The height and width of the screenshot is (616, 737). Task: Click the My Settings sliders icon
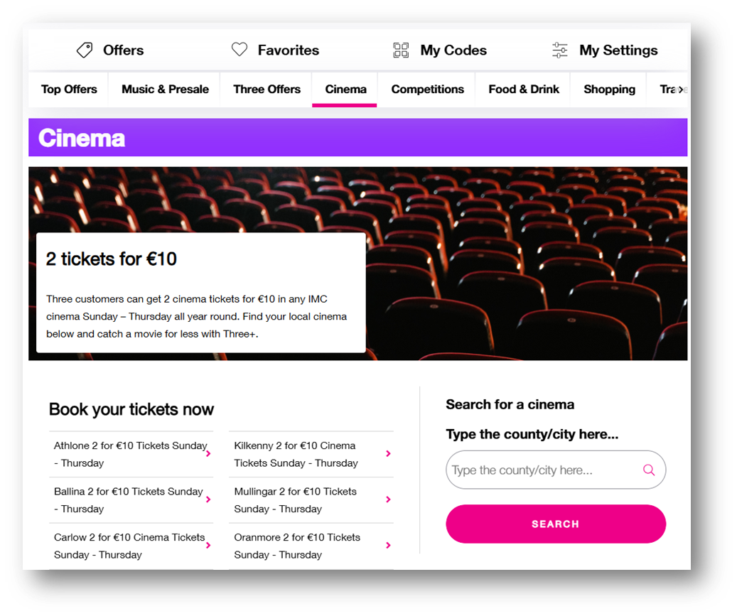(x=560, y=50)
